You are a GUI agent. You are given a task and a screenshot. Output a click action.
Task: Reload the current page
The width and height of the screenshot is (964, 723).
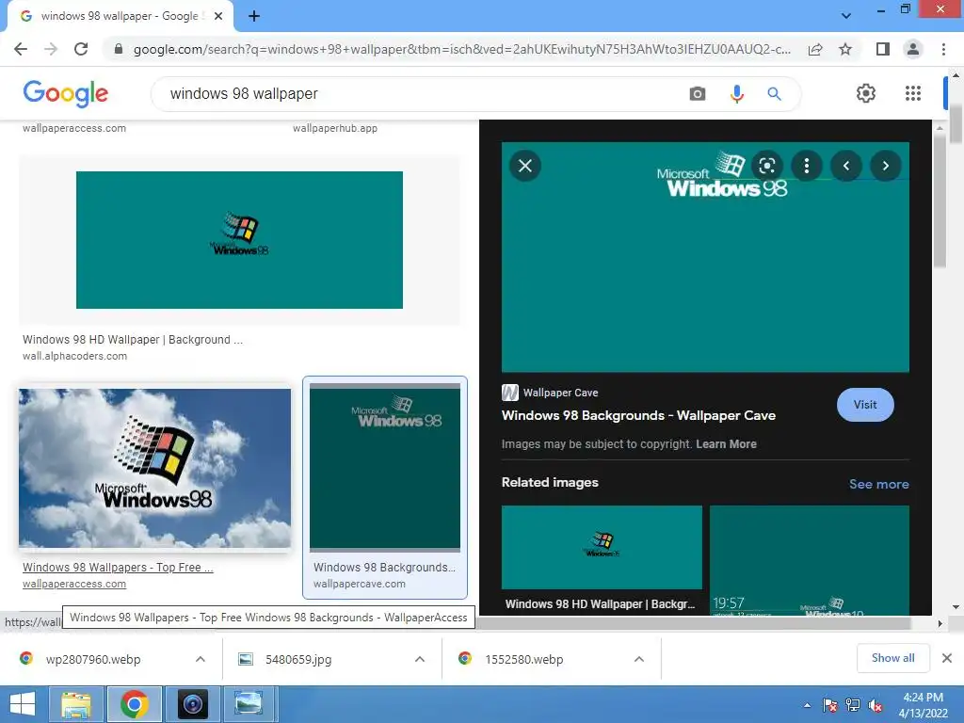[81, 49]
